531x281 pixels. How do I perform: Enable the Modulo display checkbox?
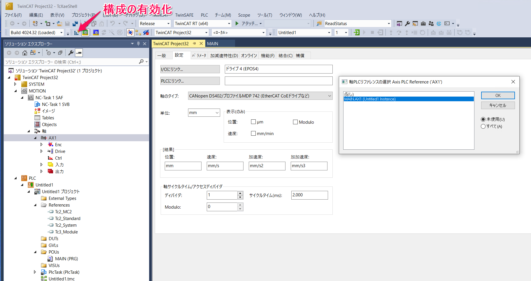click(295, 122)
